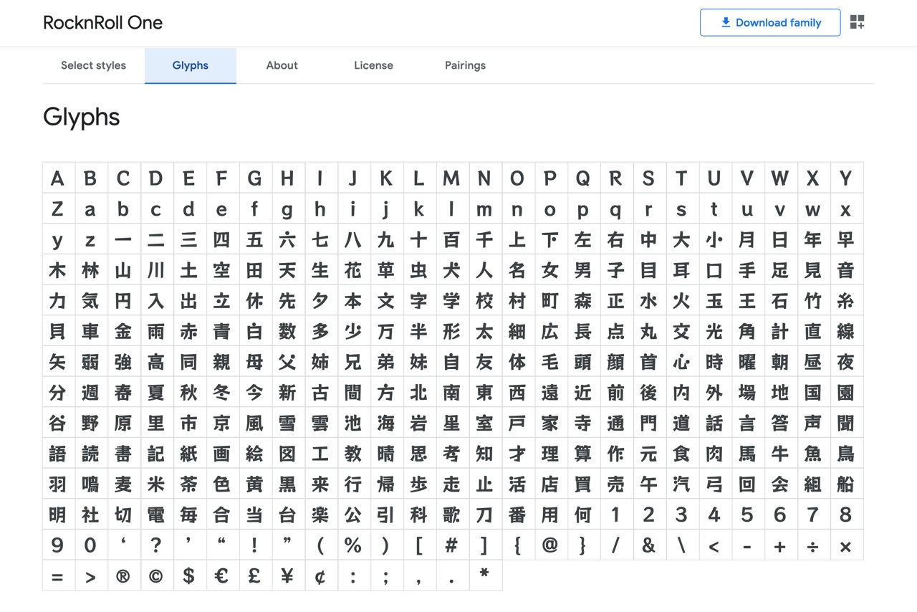Pick the backslash glyph

pos(681,545)
